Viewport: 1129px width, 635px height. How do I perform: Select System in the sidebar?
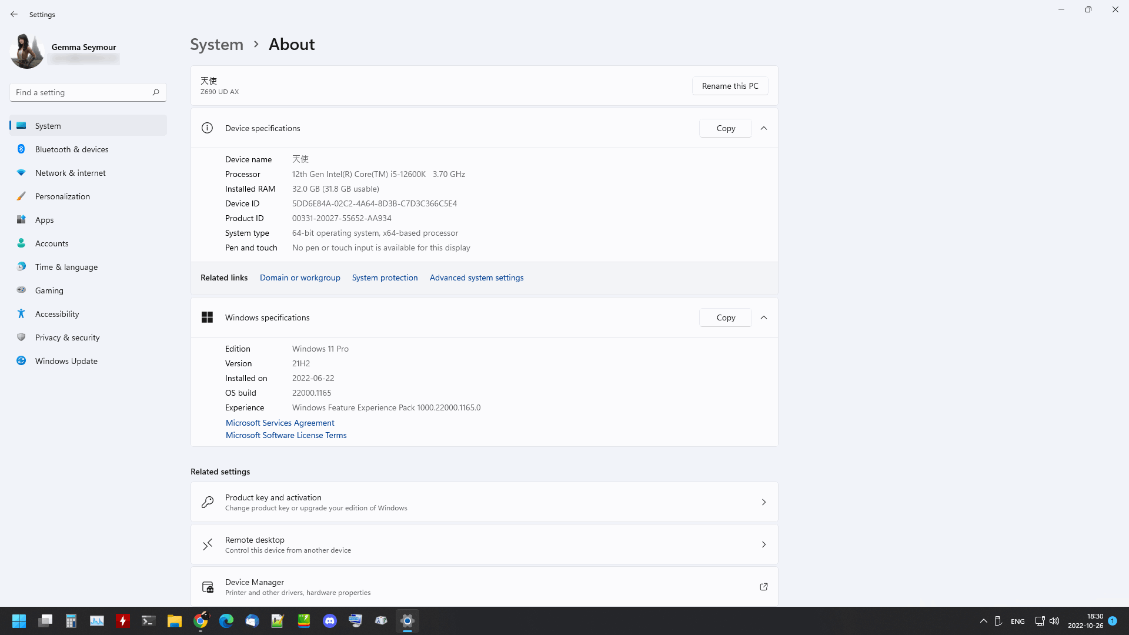pos(88,126)
